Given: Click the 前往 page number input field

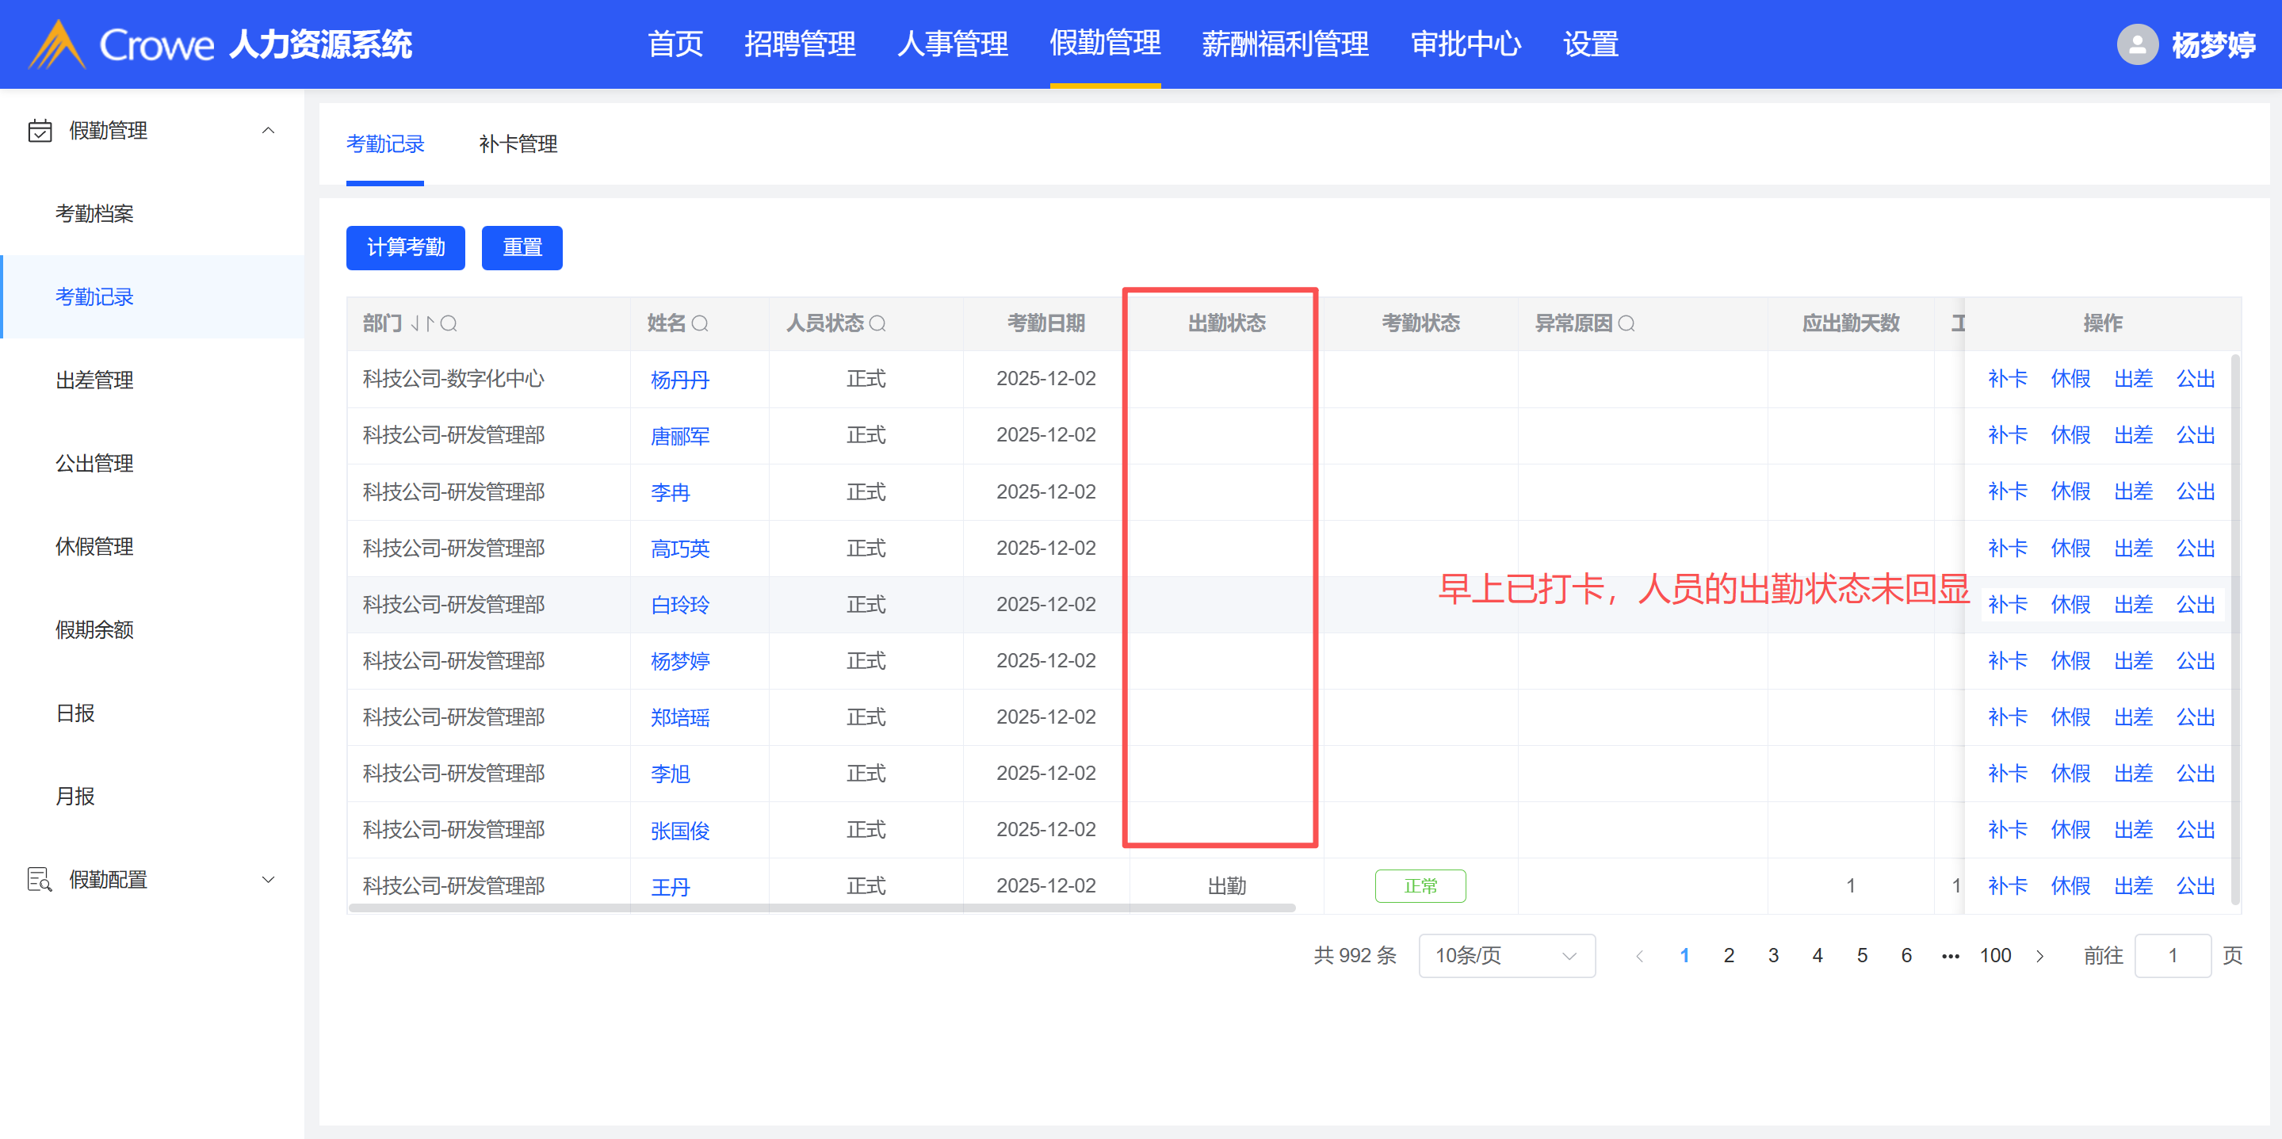Looking at the screenshot, I should (x=2172, y=956).
